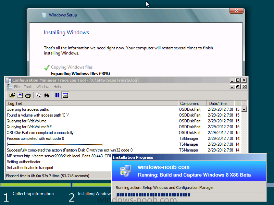Open the File menu
Image resolution: width=274 pixels, height=205 pixels.
pos(17,87)
